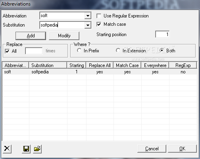Click the floppy disk save icon
Viewport: 200px width, 159px height.
26,149
